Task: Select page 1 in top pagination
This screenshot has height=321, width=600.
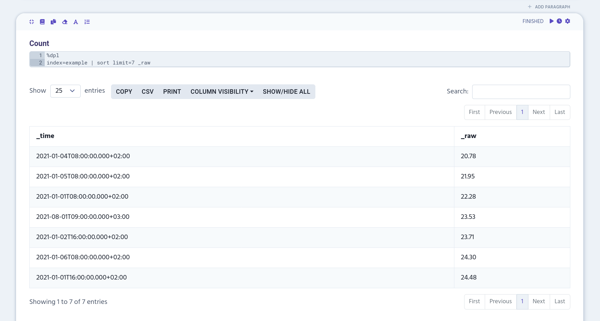Action: point(522,112)
